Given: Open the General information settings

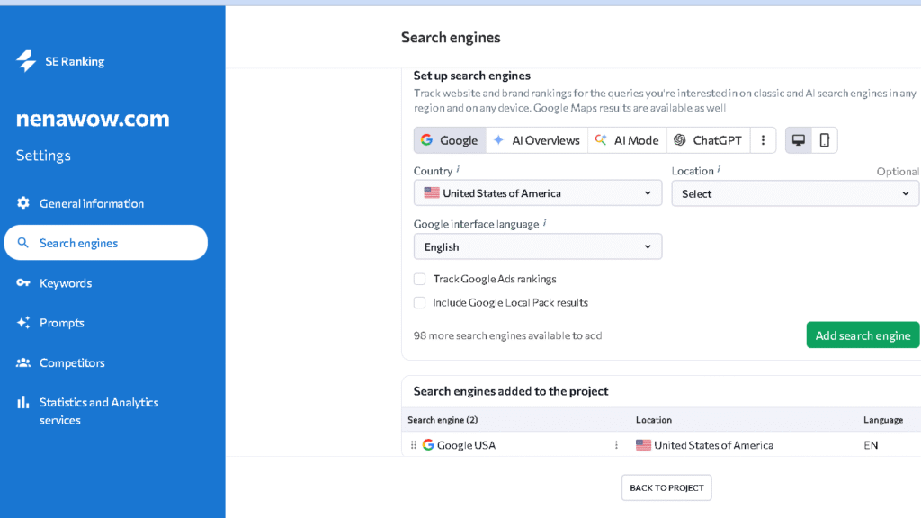Looking at the screenshot, I should [90, 203].
